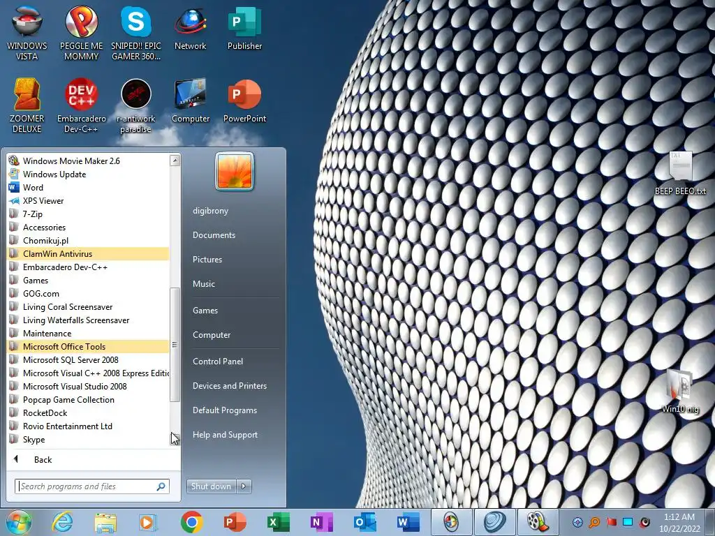Focus the Search programs and files box
Viewport: 715px width, 536px height.
(x=92, y=486)
